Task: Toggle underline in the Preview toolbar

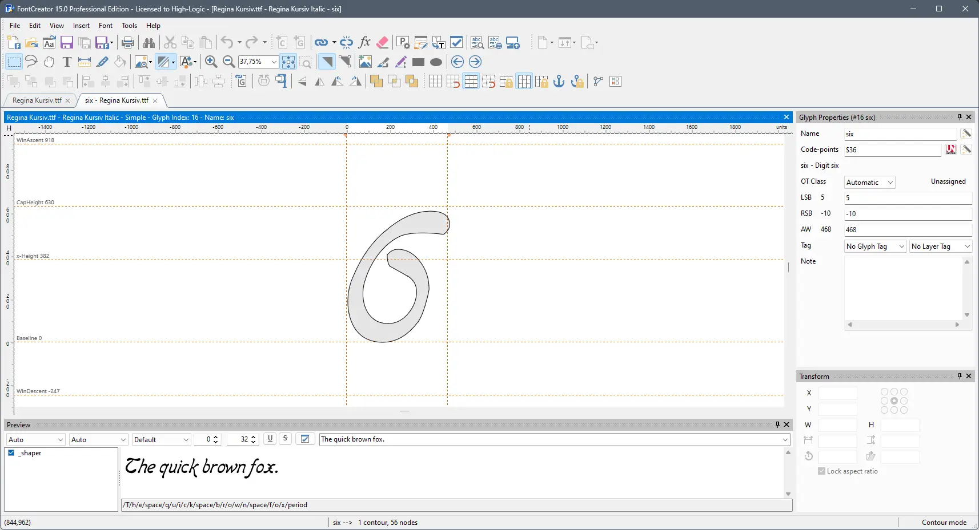Action: 270,439
